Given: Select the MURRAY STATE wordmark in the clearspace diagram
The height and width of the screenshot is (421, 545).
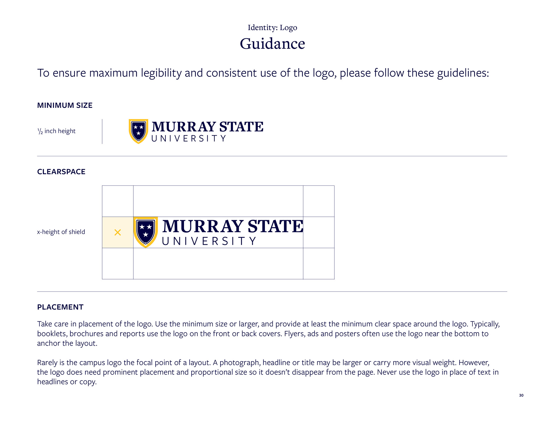Looking at the screenshot, I should coord(233,226).
